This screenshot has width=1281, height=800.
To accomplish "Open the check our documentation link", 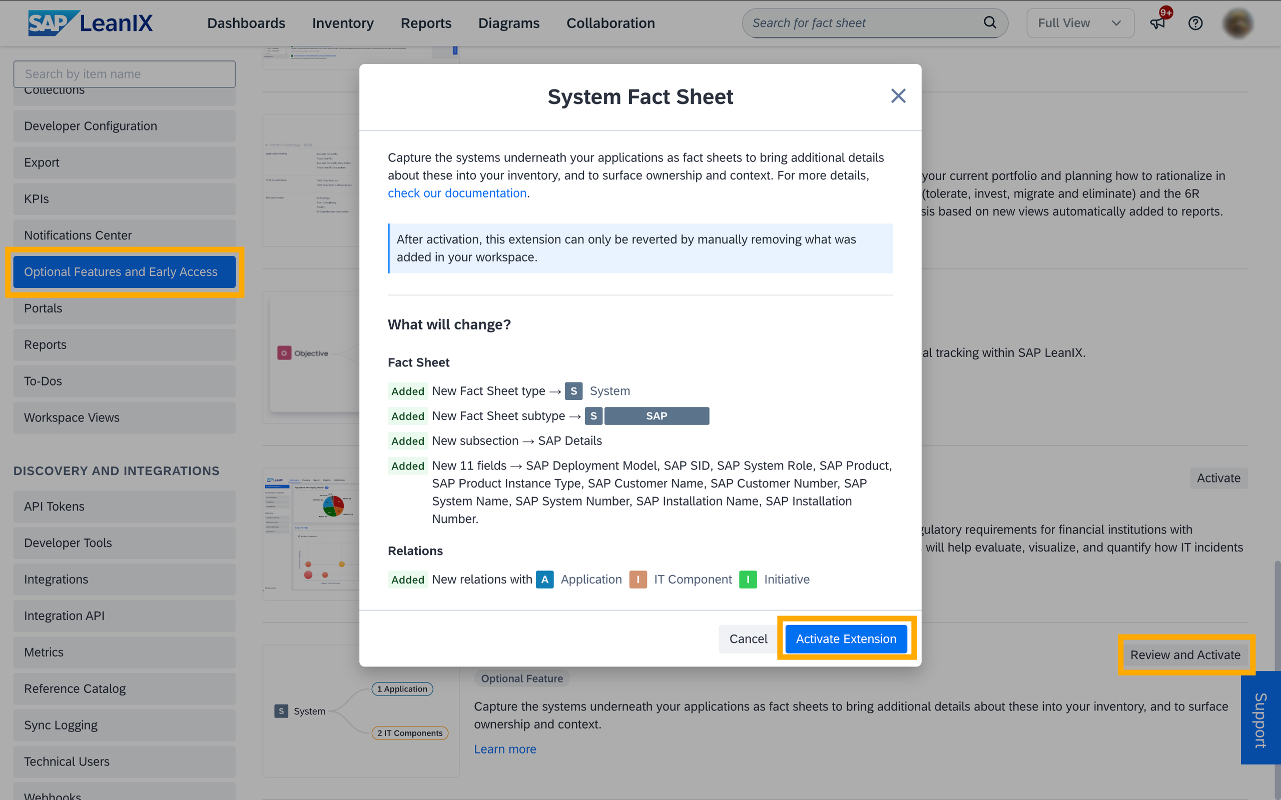I will pos(457,193).
